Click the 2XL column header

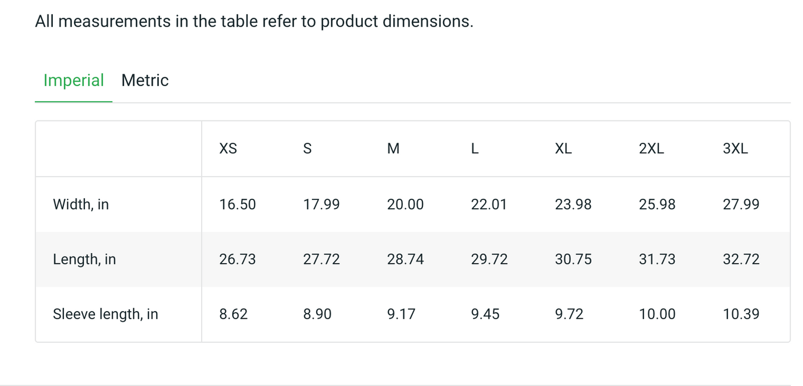651,149
